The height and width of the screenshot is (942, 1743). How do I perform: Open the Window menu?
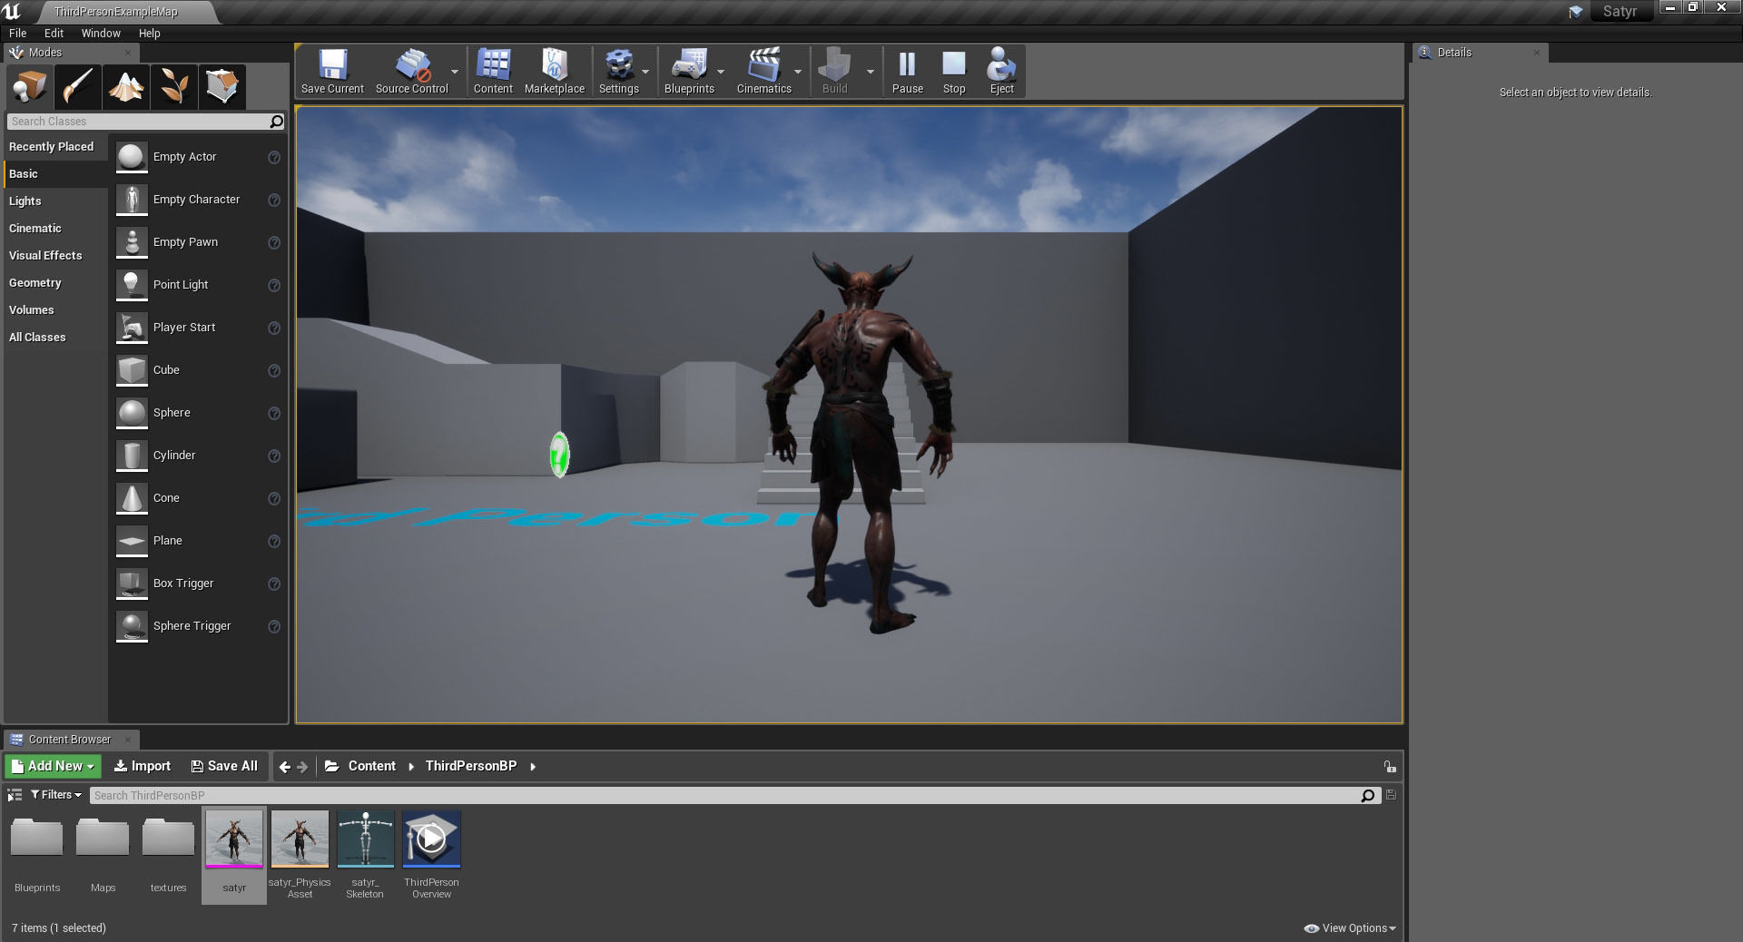pos(101,33)
